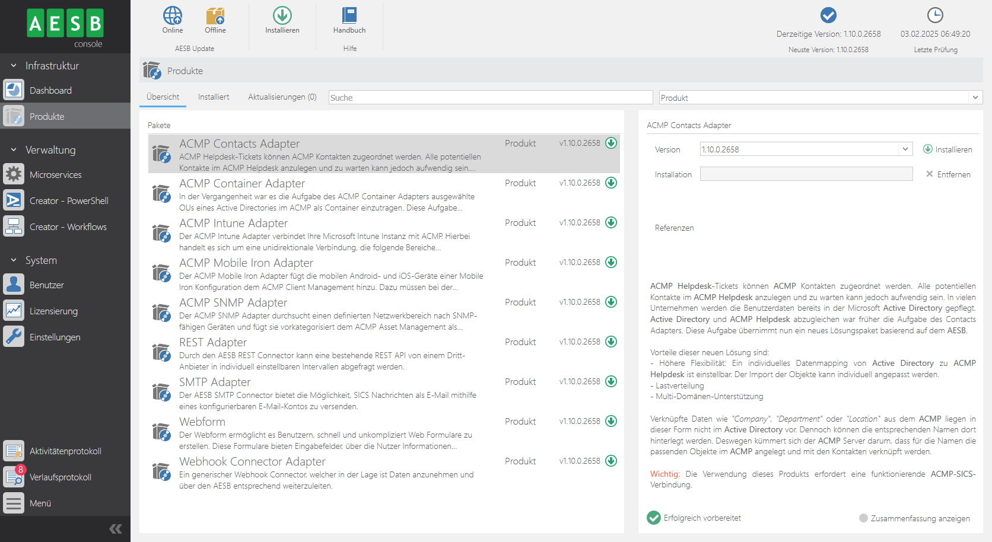
Task: Open the Version dropdown 1.10.0.2658
Action: tap(905, 149)
